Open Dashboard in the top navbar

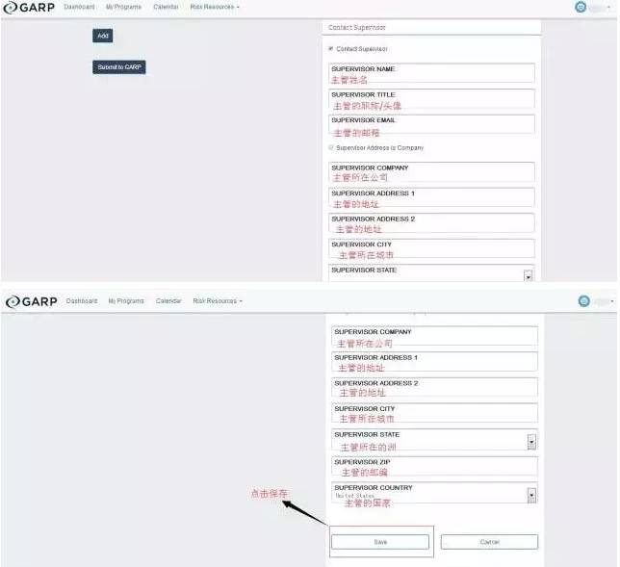pyautogui.click(x=79, y=7)
